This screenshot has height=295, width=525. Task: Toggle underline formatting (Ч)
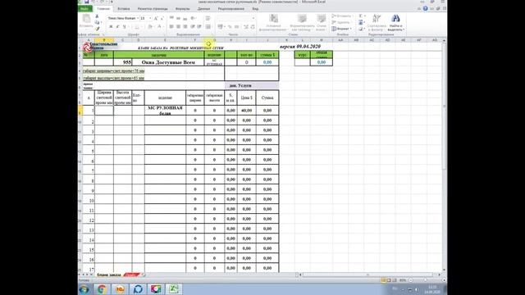[124, 27]
